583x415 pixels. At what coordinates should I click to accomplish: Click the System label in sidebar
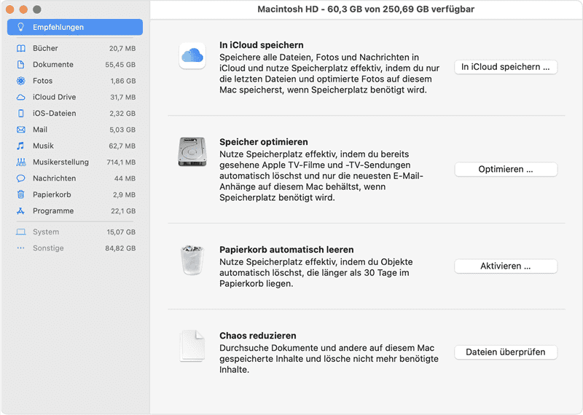[x=46, y=232]
